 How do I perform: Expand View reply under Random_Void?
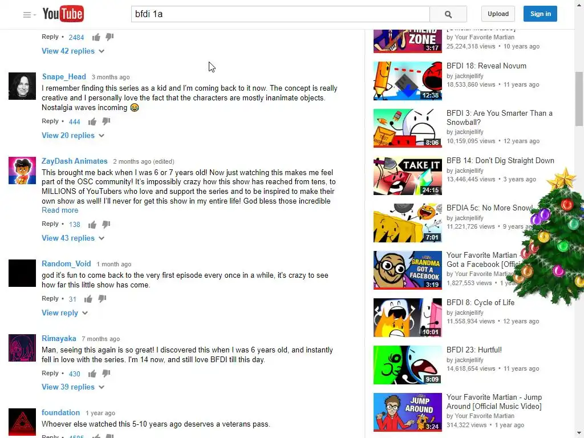(x=65, y=313)
